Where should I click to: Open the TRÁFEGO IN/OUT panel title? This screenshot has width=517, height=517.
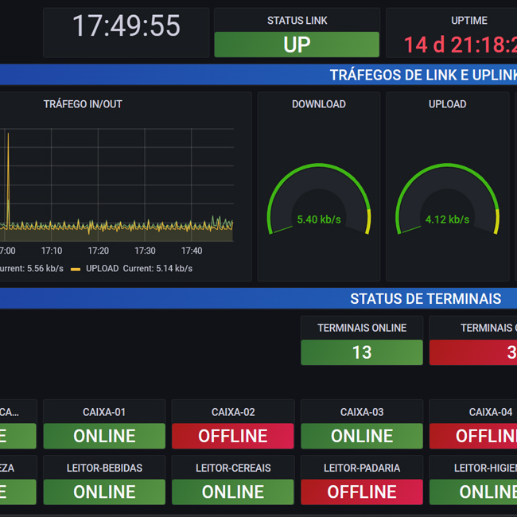tap(83, 104)
